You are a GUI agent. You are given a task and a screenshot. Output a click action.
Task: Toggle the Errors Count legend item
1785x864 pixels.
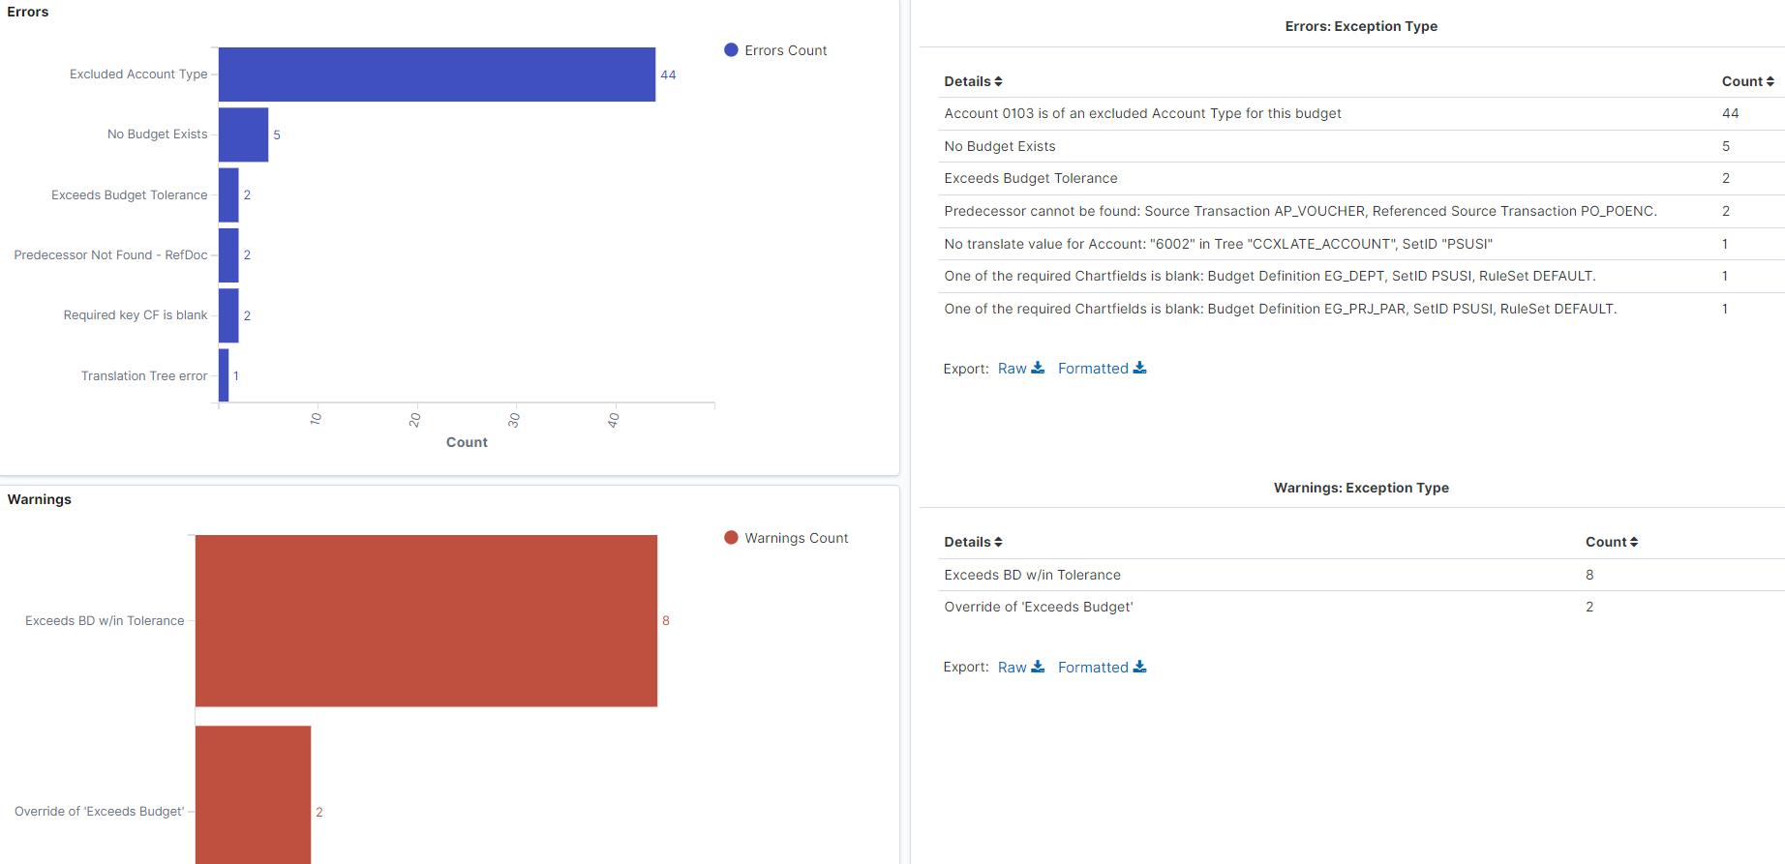point(775,50)
